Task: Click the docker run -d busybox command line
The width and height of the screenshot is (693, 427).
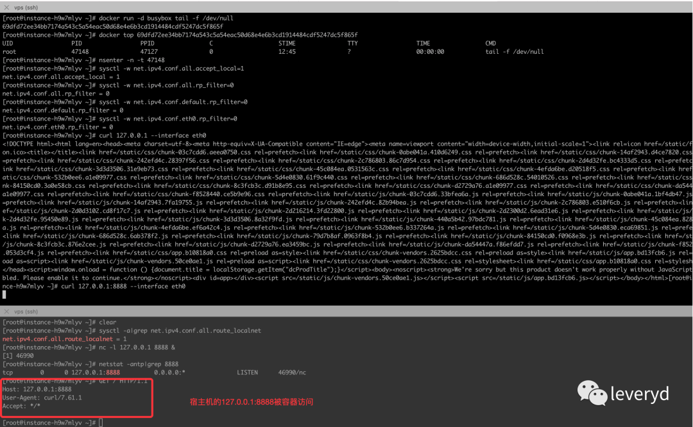Action: point(118,18)
